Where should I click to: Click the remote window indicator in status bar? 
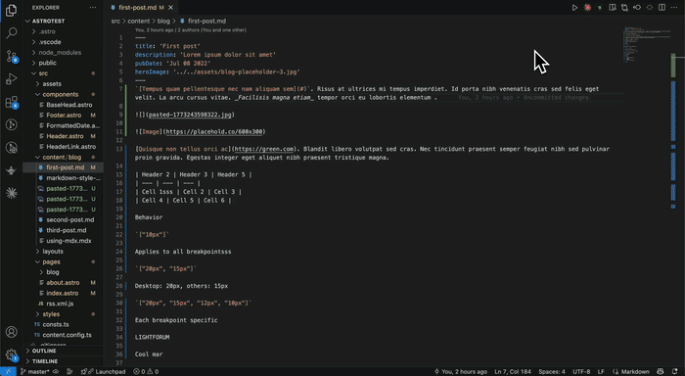[8, 372]
